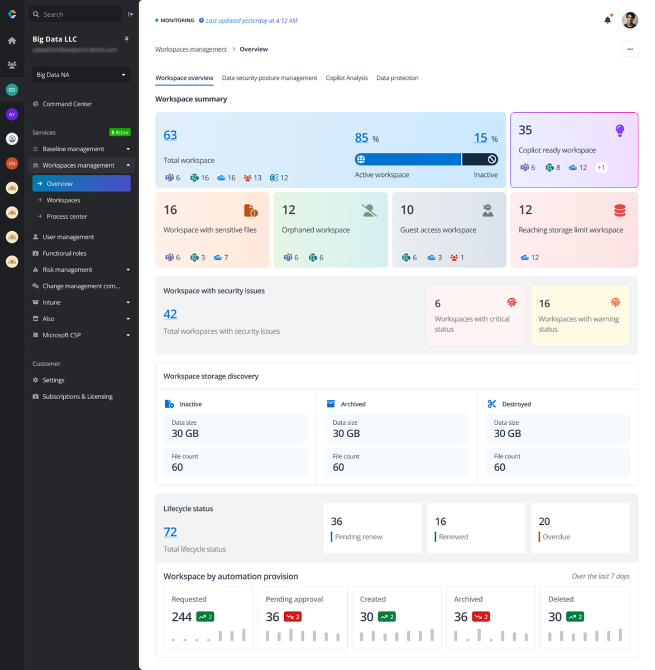Screen dimensions: 655x670
Task: Click the red down trend badge in Archived card
Action: pos(481,617)
